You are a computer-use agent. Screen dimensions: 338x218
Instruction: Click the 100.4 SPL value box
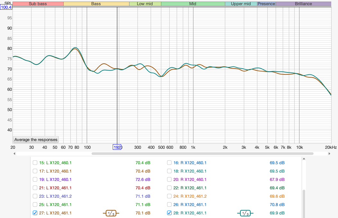click(6, 7)
